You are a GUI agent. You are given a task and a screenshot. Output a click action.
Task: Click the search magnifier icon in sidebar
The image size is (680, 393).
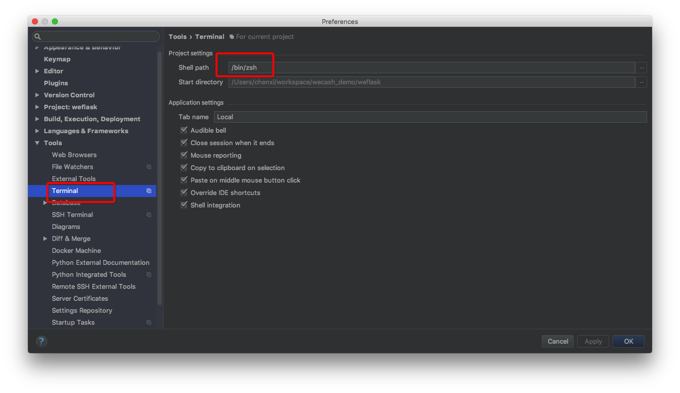[38, 37]
